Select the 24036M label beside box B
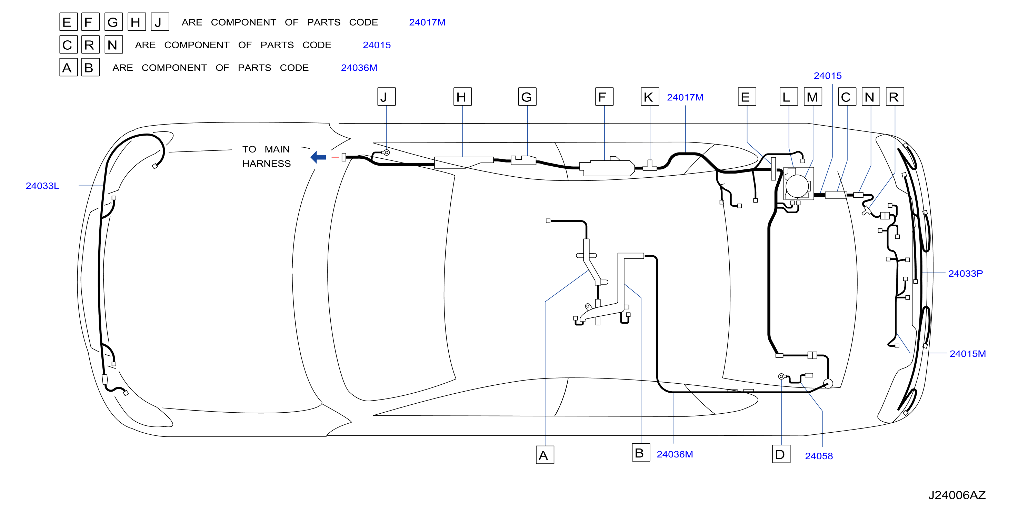This screenshot has width=1028, height=512. coord(675,454)
